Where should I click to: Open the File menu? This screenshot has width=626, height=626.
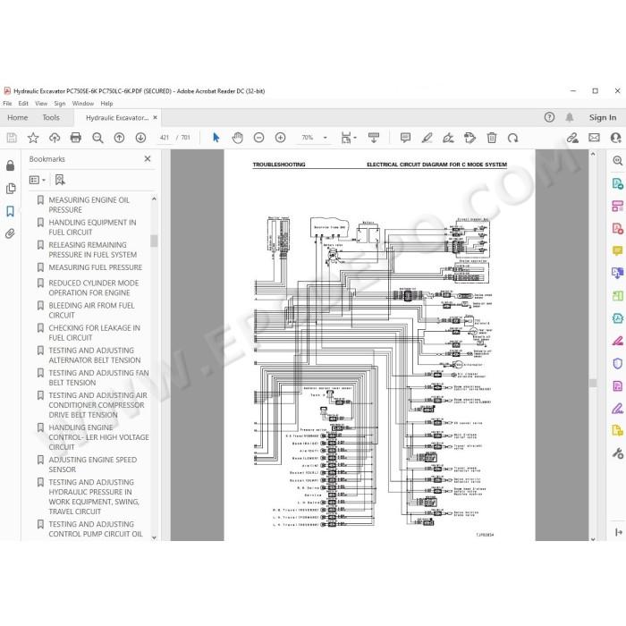tap(7, 104)
